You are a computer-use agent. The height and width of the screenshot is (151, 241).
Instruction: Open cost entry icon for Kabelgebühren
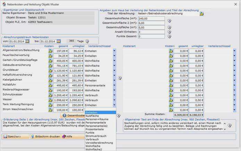[50, 81]
